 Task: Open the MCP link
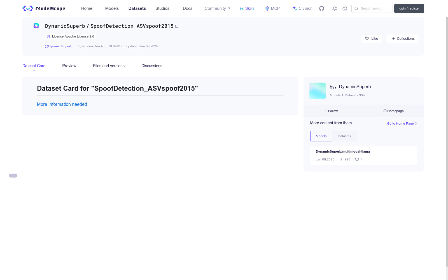(x=272, y=8)
